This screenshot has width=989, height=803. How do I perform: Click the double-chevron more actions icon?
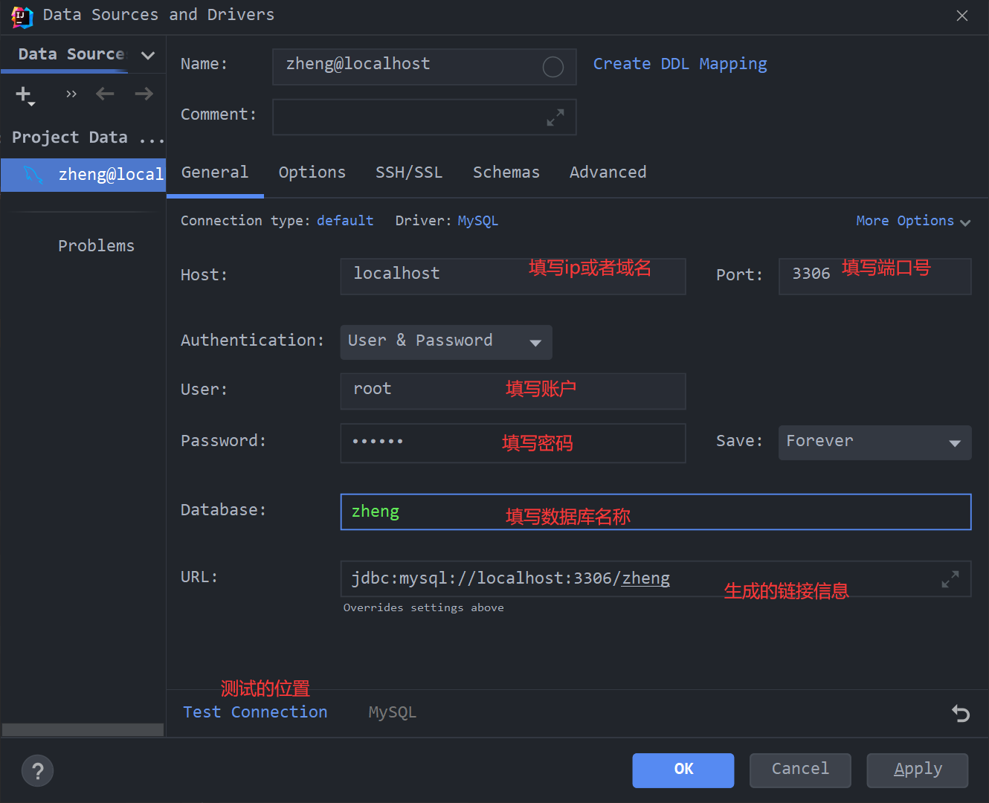pos(71,94)
